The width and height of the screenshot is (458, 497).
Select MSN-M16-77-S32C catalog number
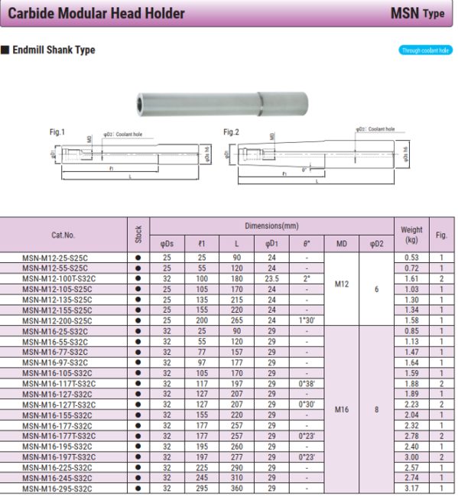coord(55,352)
